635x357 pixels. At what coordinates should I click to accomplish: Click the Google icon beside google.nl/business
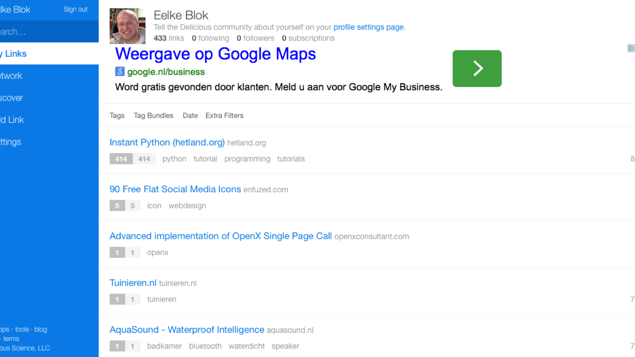(120, 72)
